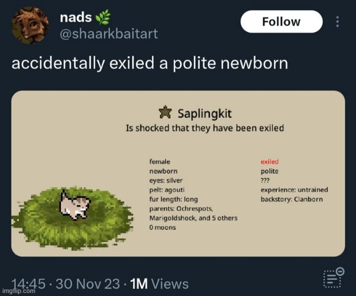The image size is (356, 296).
Task: Open the nads profile avatar
Action: pyautogui.click(x=30, y=25)
